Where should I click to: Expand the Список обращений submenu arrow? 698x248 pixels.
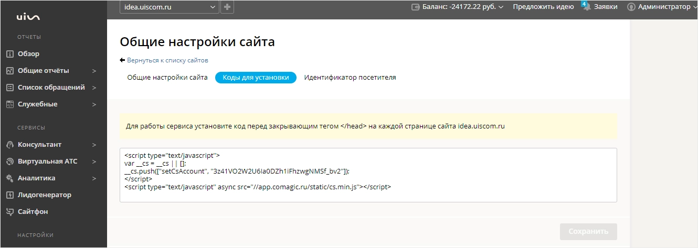click(94, 88)
